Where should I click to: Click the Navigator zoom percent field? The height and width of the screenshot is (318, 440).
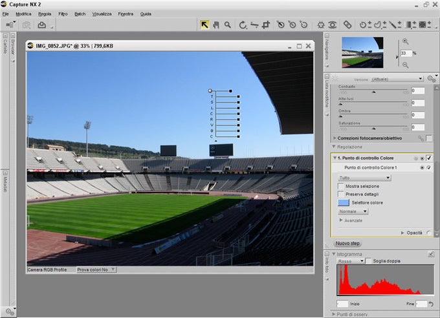pyautogui.click(x=406, y=53)
